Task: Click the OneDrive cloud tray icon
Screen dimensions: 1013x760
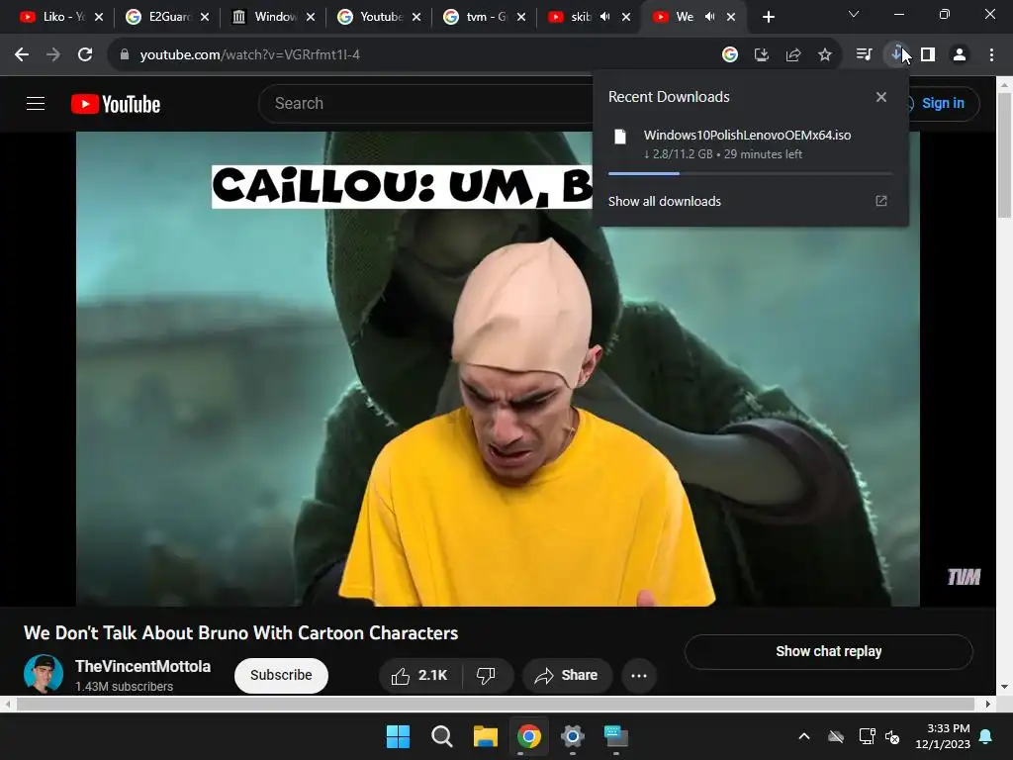Action: 836,736
